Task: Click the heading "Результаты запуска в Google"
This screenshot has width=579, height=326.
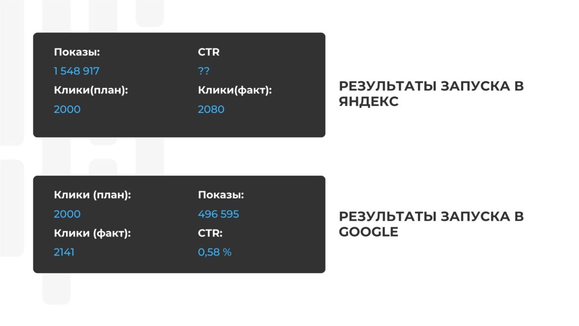Action: pyautogui.click(x=431, y=224)
